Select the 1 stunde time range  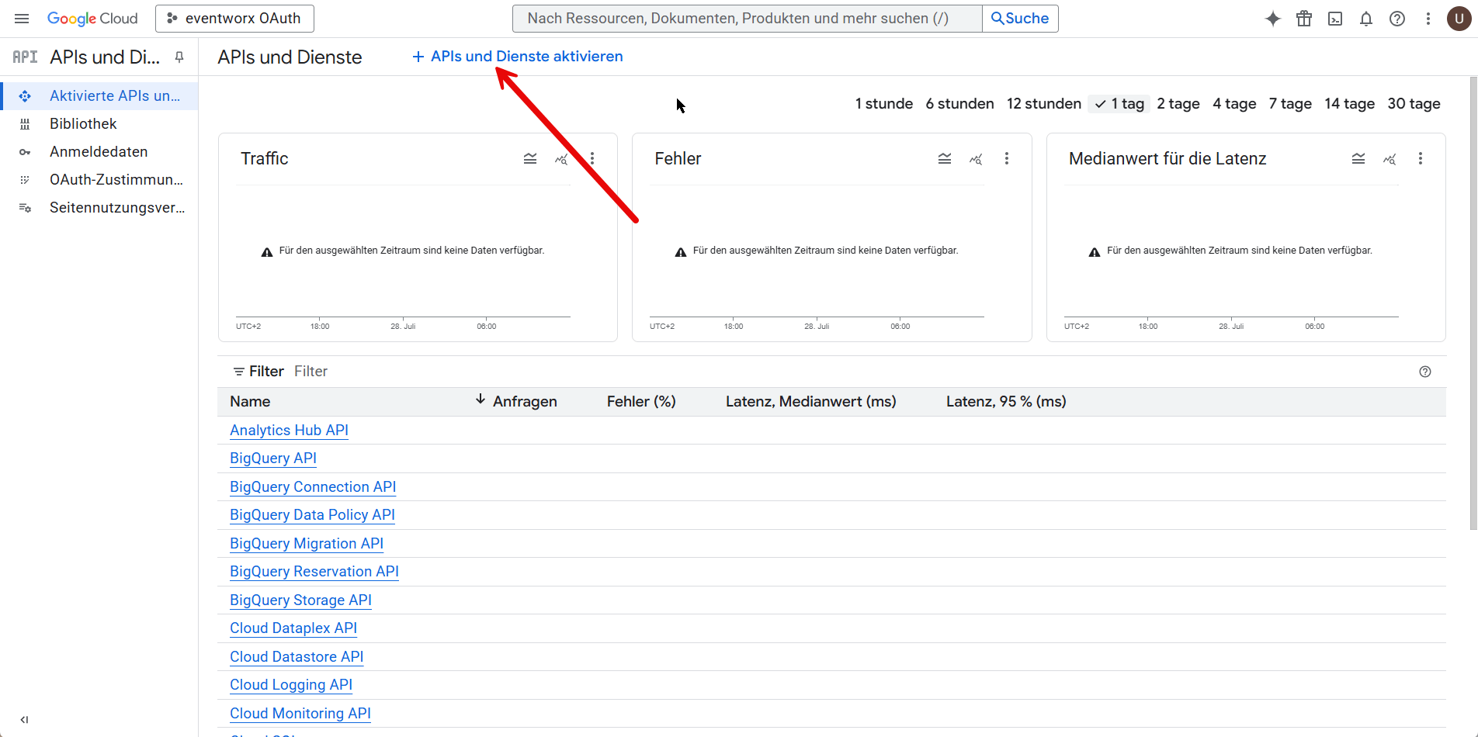coord(884,104)
